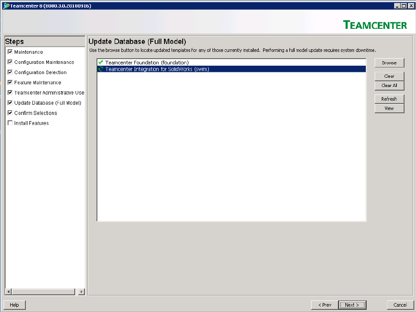Select Teamcenter Integration for SolidWorks (swim) row
Viewport: 416px width, 312px height.
click(232, 69)
